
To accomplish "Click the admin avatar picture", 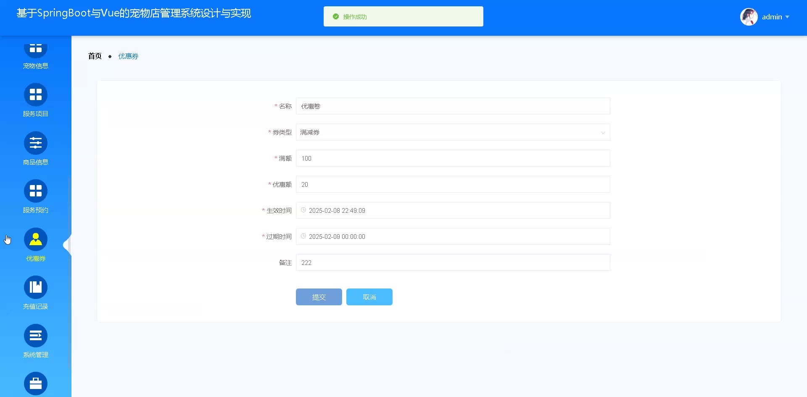I will click(749, 17).
